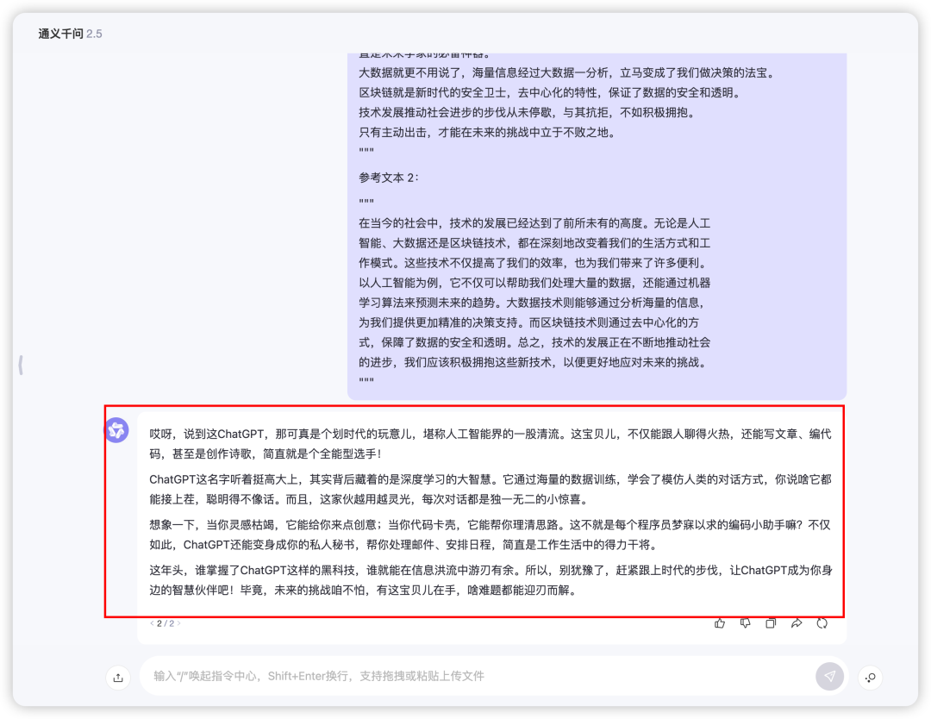
Task: Go to previous response version arrow
Action: pos(152,623)
